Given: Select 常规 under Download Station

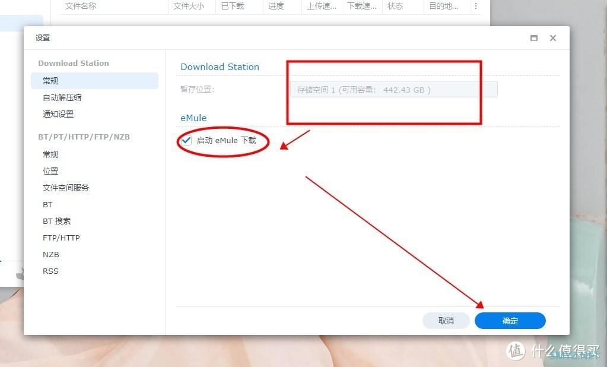Looking at the screenshot, I should 94,81.
